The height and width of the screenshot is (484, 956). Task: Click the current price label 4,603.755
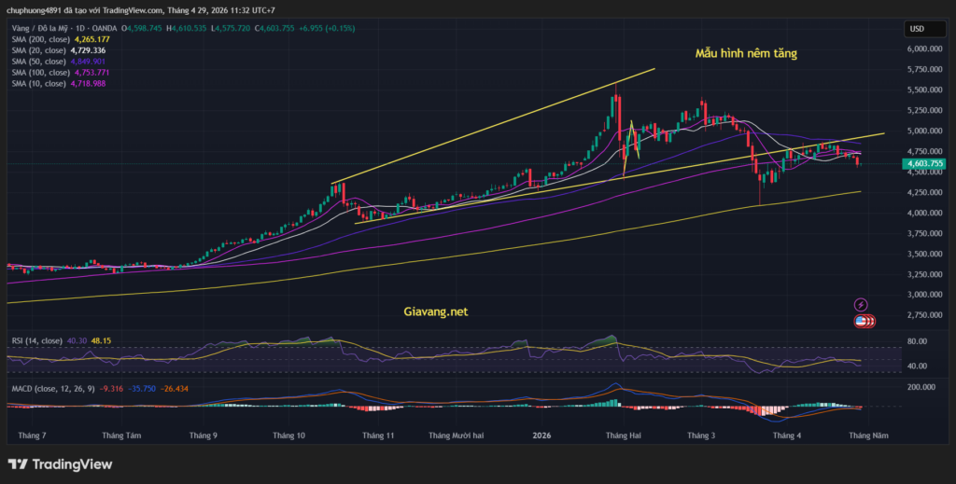[x=923, y=163]
